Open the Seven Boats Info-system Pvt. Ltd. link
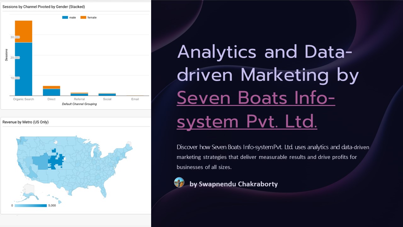403x227 pixels. [256, 110]
